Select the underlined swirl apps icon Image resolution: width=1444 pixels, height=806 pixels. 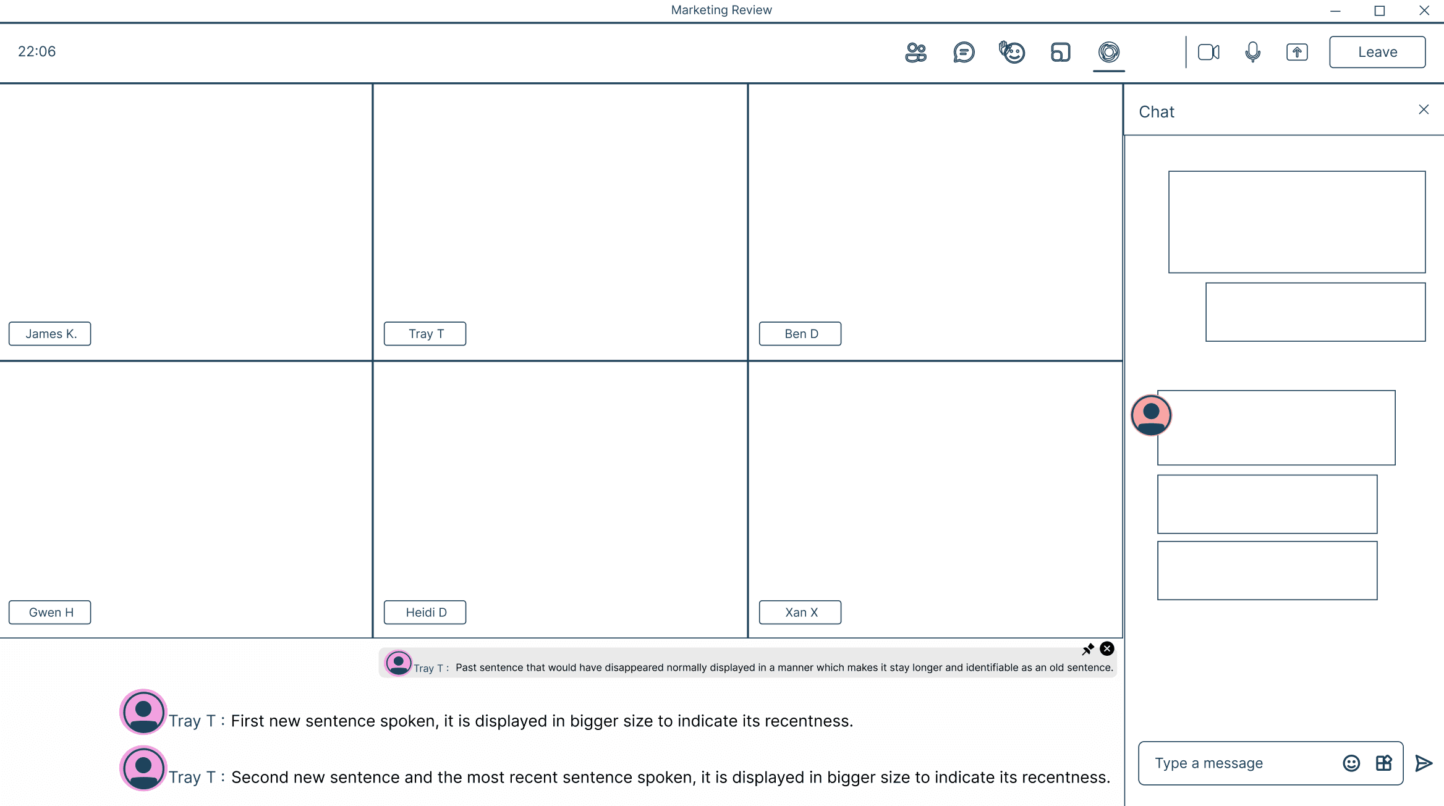1108,53
